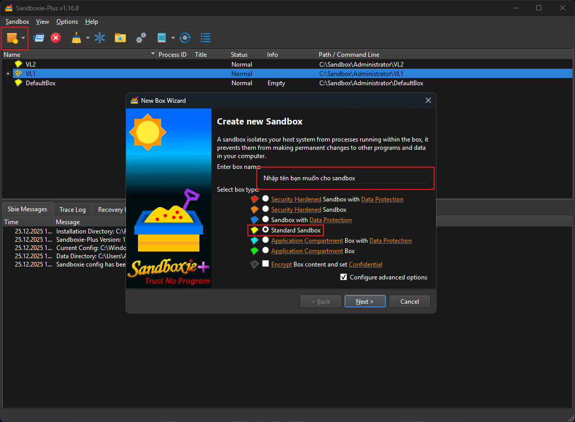Cancel the New Box Wizard

(x=409, y=301)
